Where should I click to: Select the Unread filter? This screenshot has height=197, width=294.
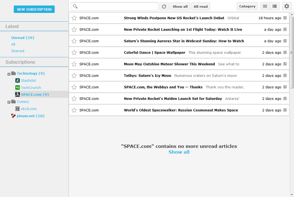23,38
